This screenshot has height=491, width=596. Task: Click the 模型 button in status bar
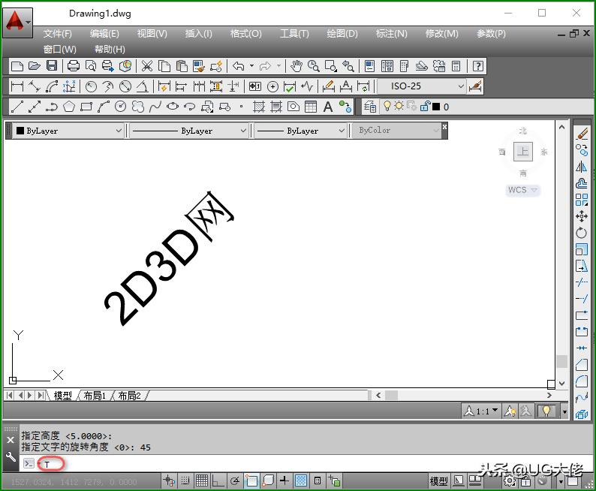[438, 481]
